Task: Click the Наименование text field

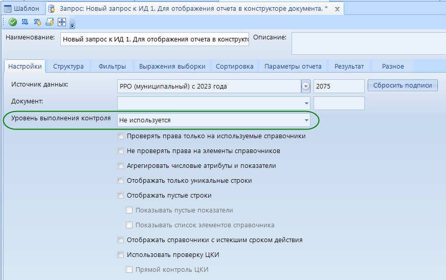Action: coord(154,39)
